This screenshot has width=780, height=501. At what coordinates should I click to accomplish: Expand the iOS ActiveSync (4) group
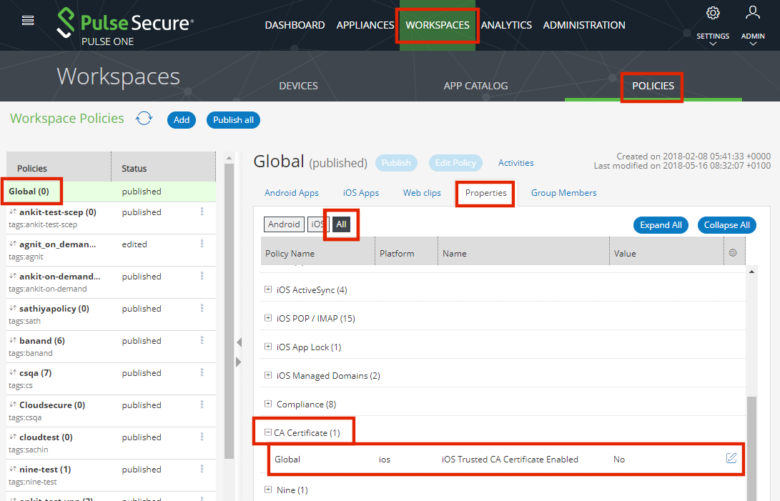268,289
